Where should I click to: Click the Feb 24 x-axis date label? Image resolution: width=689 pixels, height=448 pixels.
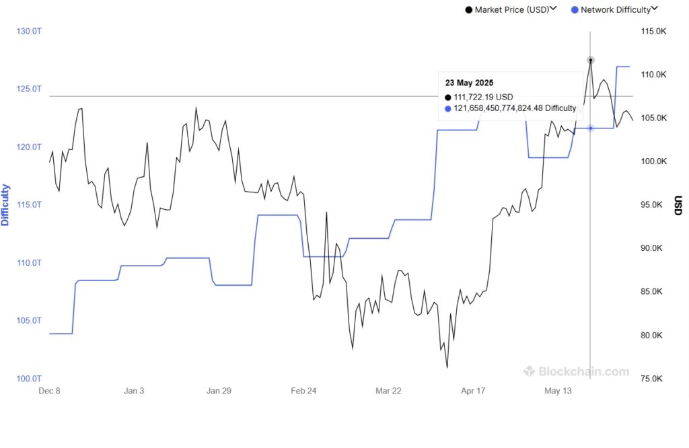pos(303,391)
